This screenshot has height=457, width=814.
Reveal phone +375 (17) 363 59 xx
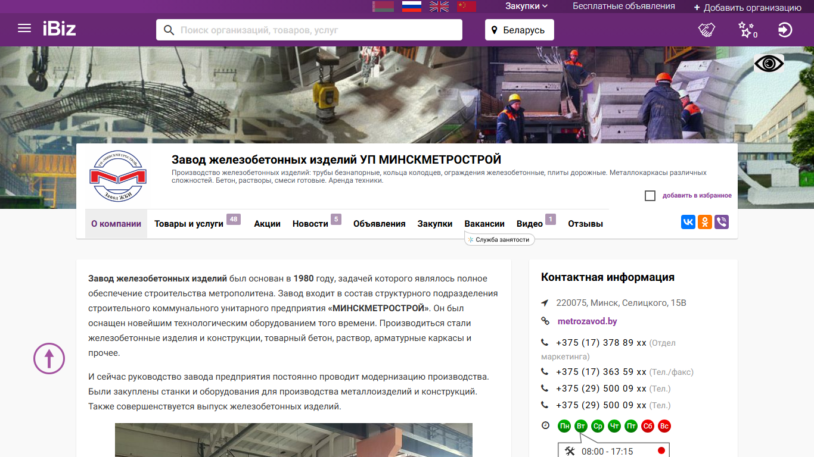(x=601, y=372)
